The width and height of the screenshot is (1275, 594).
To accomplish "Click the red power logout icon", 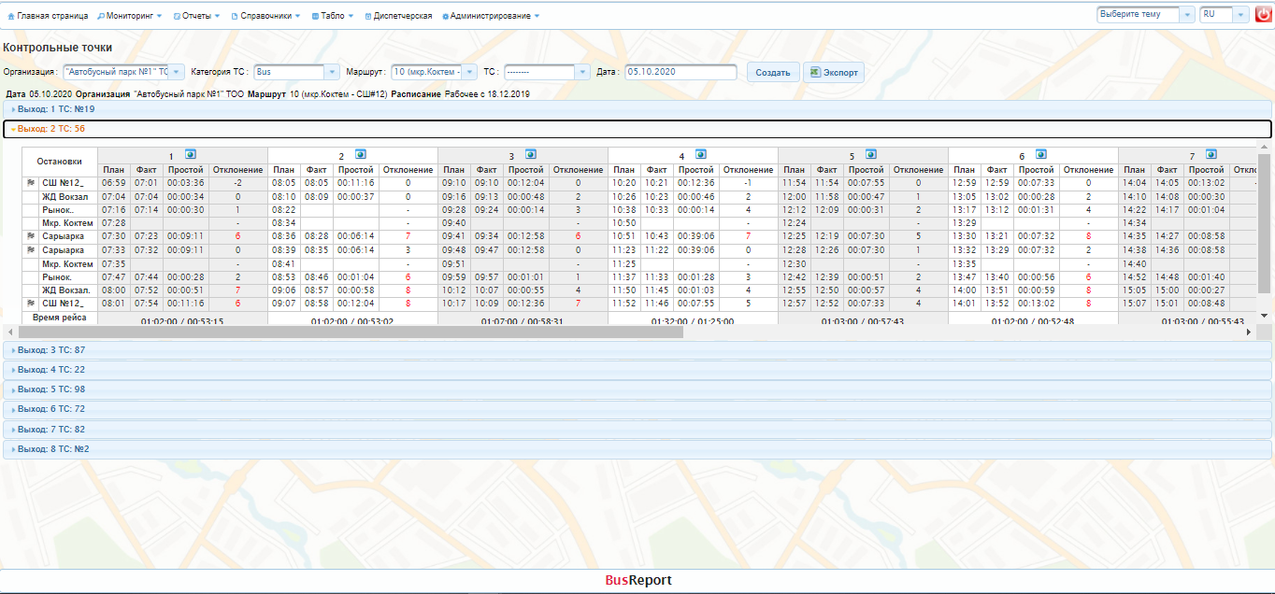I will pos(1264,15).
